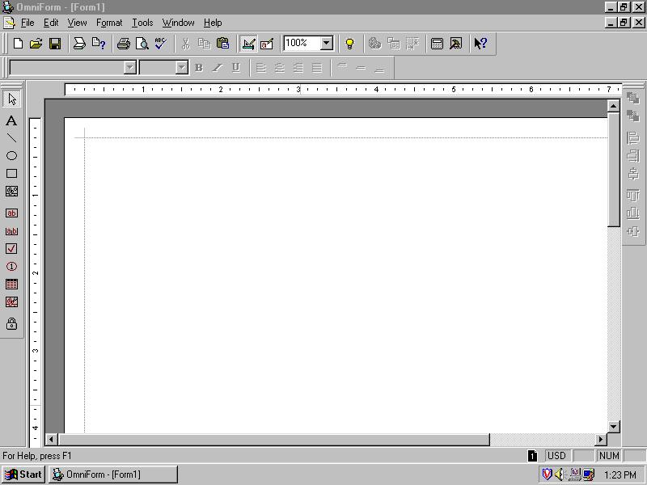Viewport: 647px width, 485px height.
Task: Click the Print toolbar icon
Action: tap(123, 44)
